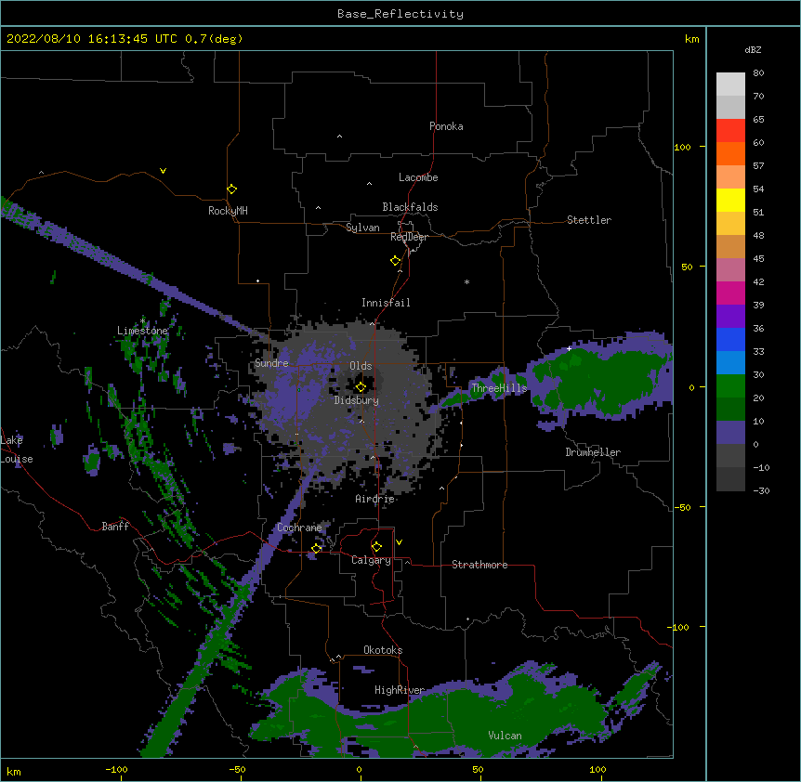The image size is (801, 782).
Task: Click the ThreeHills label
Action: [x=499, y=388]
